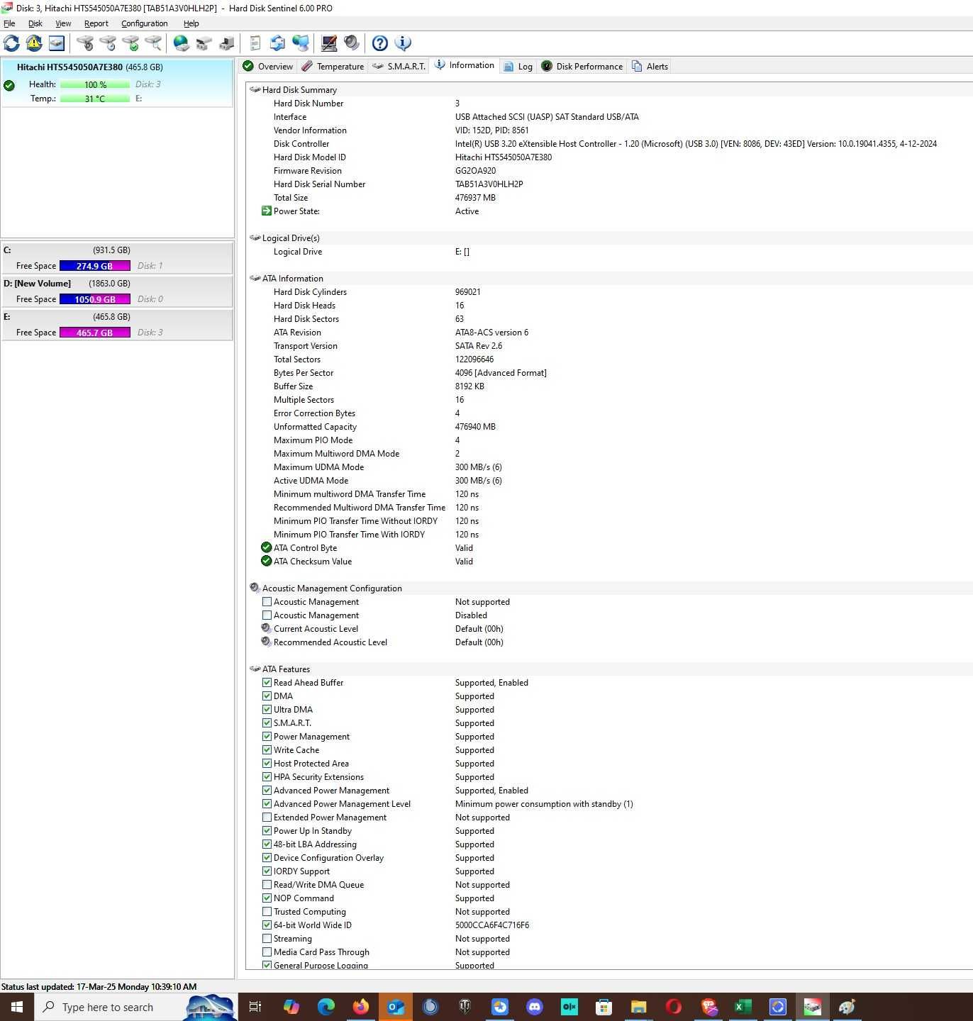Toggle the Acoustic Management checkbox marked Disabled
973x1021 pixels.
[x=267, y=615]
